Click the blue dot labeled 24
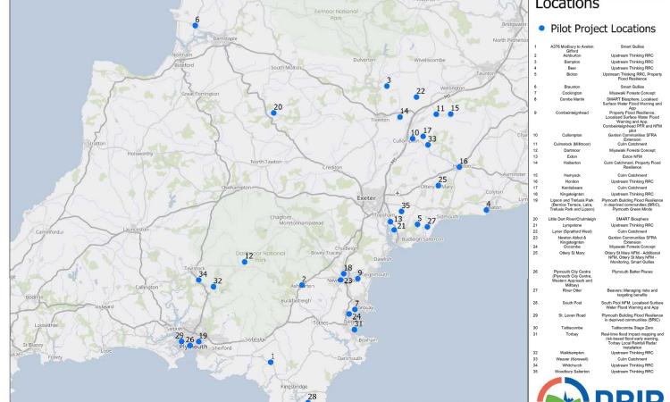 tap(349, 314)
